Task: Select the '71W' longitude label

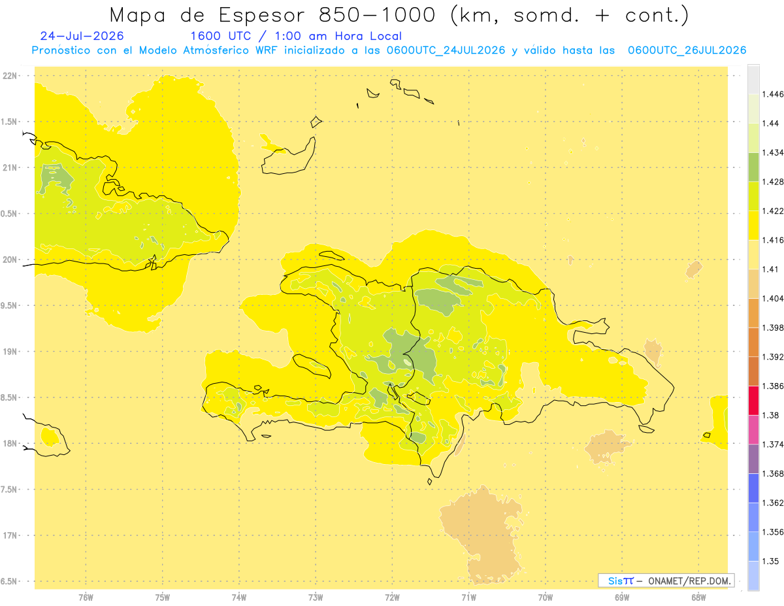Action: 468,598
